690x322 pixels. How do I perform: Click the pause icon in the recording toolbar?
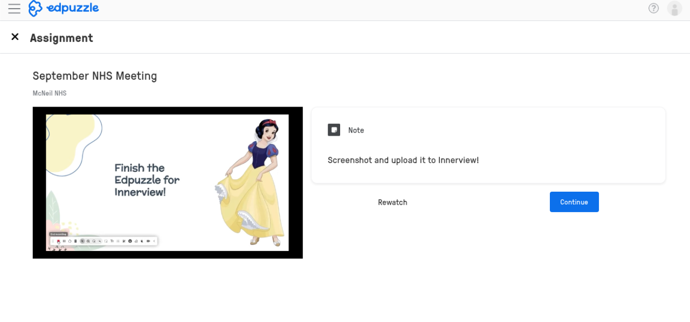coord(64,241)
